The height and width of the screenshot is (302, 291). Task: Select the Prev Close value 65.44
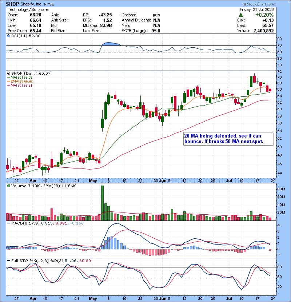coord(36,31)
